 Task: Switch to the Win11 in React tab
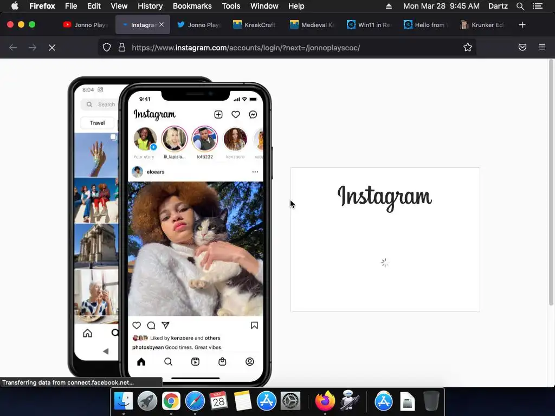click(x=370, y=25)
